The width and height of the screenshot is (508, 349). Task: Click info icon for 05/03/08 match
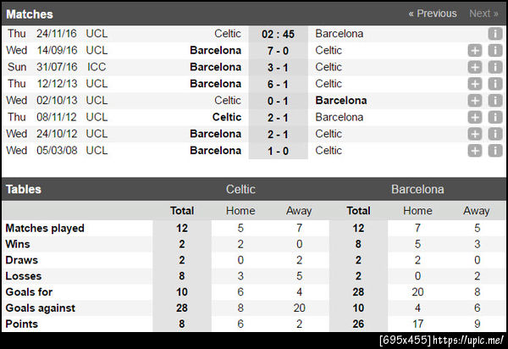pos(495,151)
